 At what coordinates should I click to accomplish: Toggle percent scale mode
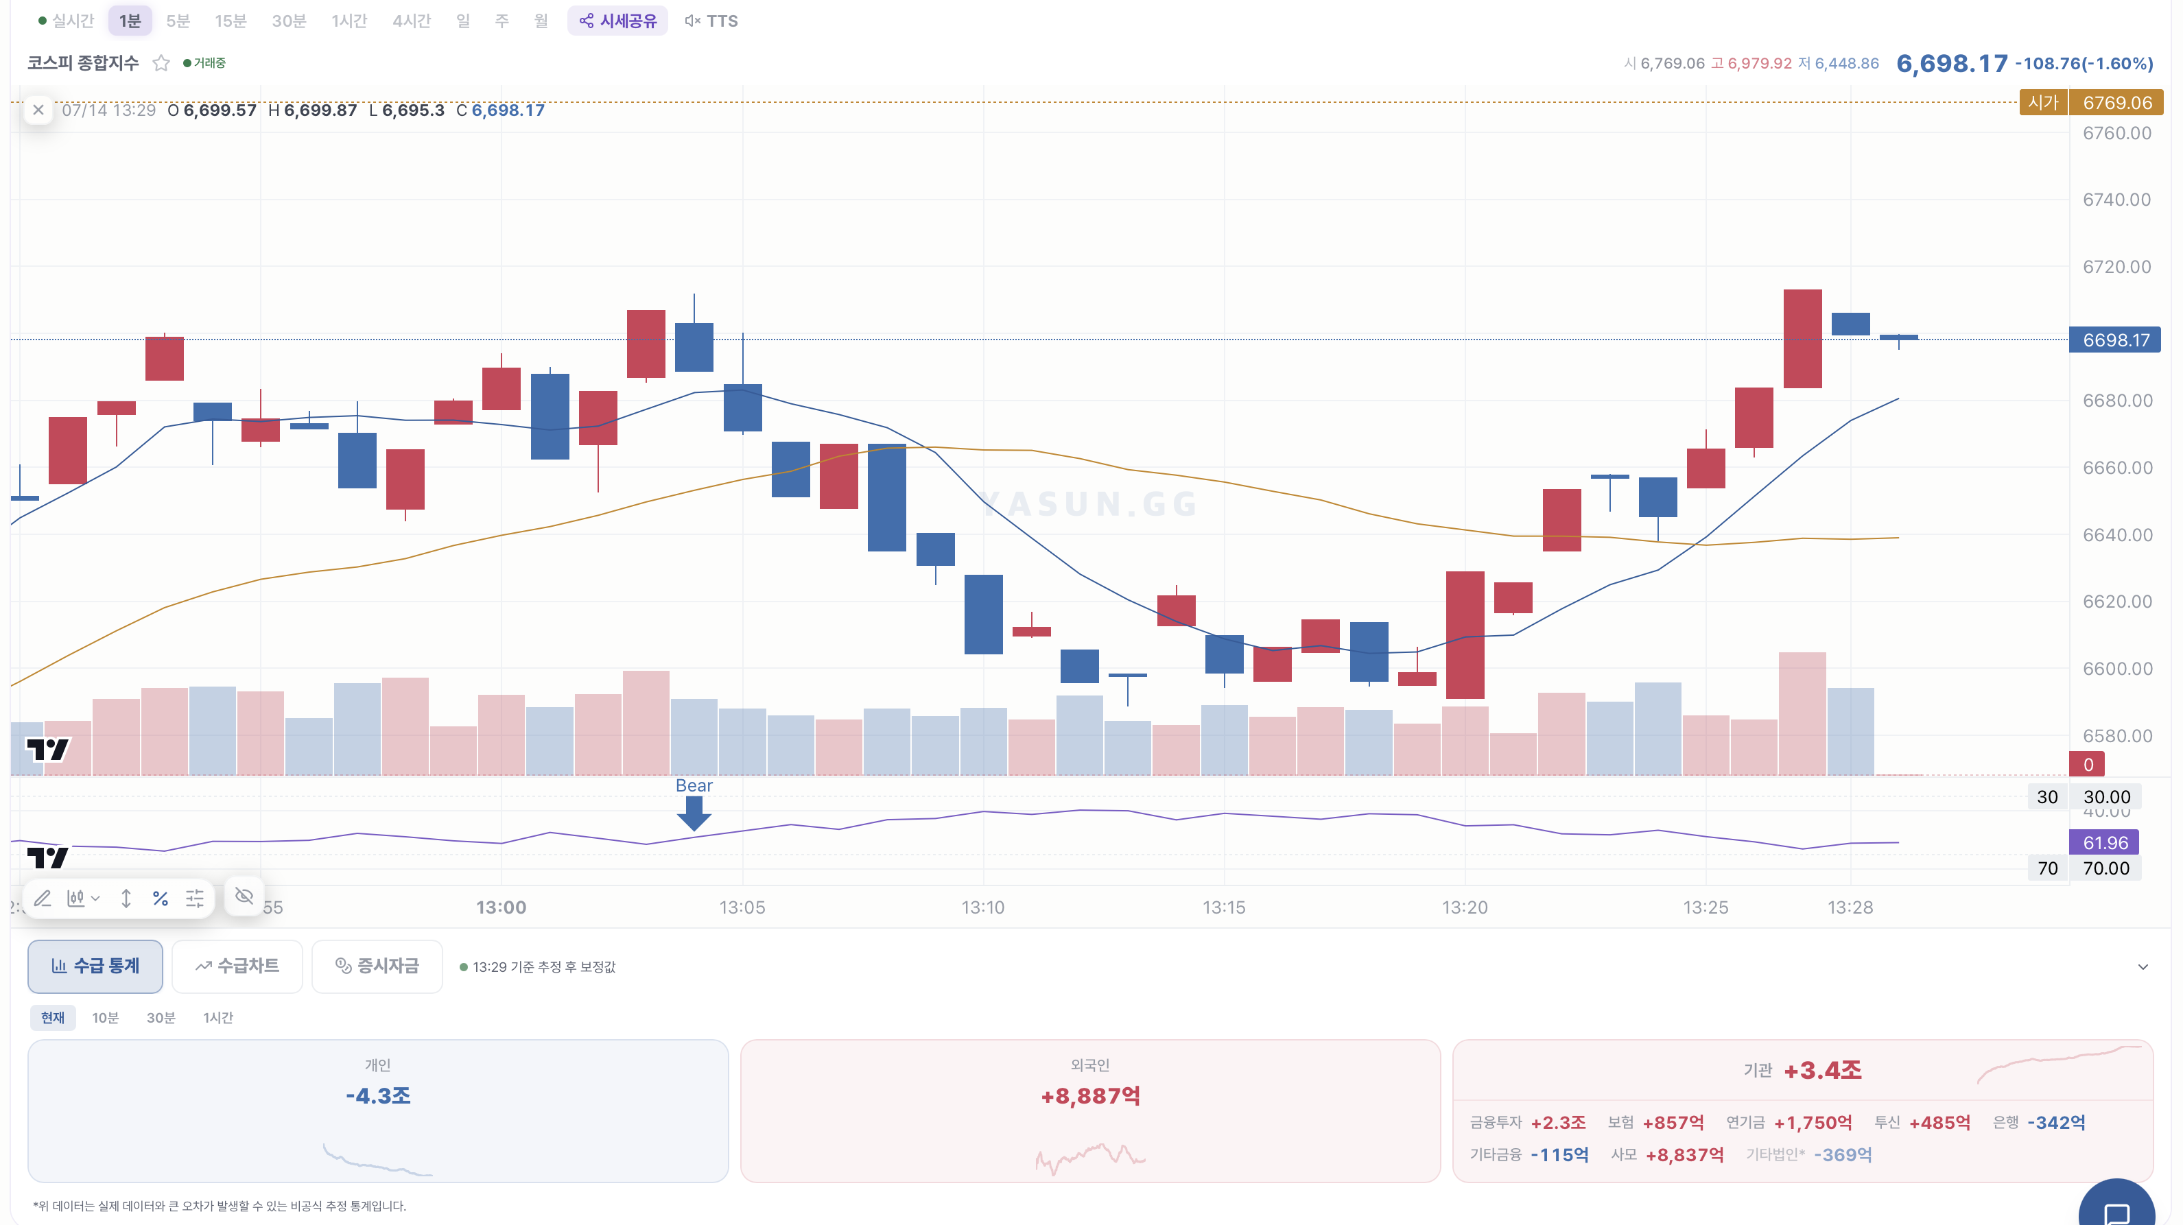[x=160, y=898]
